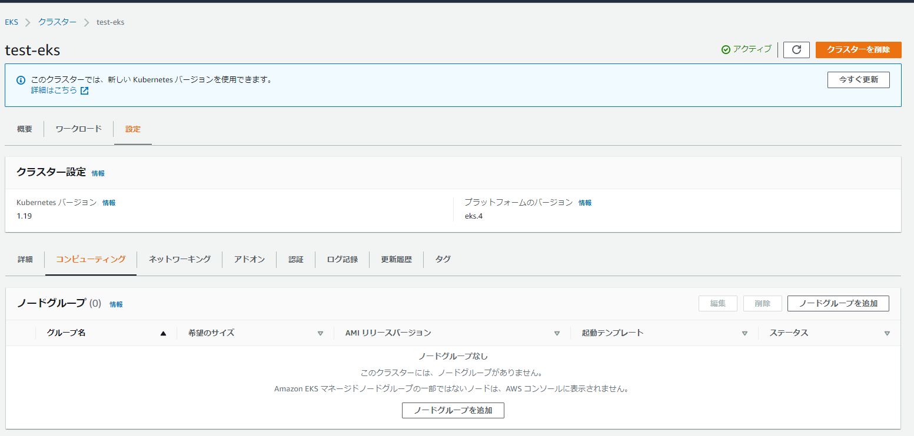The image size is (914, 436).
Task: Click the sort arrow for 起動テンプレート
Action: coord(745,333)
